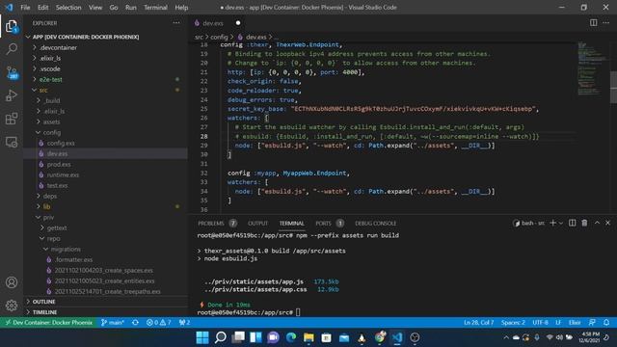Change encoding via UTF-8 status item
The image size is (617, 347).
(540, 323)
